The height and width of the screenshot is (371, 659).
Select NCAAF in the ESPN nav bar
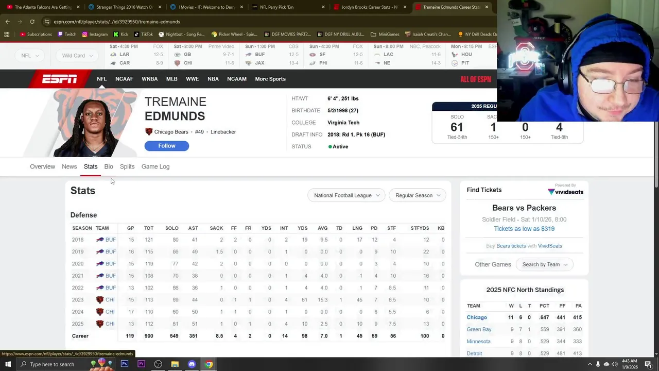[x=124, y=79]
